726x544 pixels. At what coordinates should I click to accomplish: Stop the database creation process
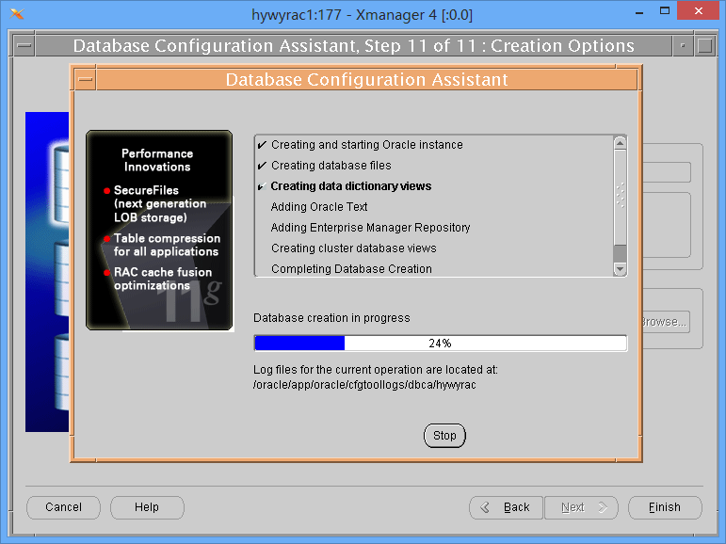tap(444, 436)
